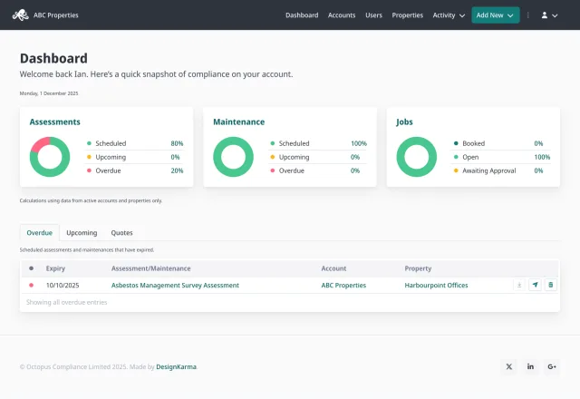Click the 100% Scheduled value in Maintenance
580x399 pixels.
[359, 143]
